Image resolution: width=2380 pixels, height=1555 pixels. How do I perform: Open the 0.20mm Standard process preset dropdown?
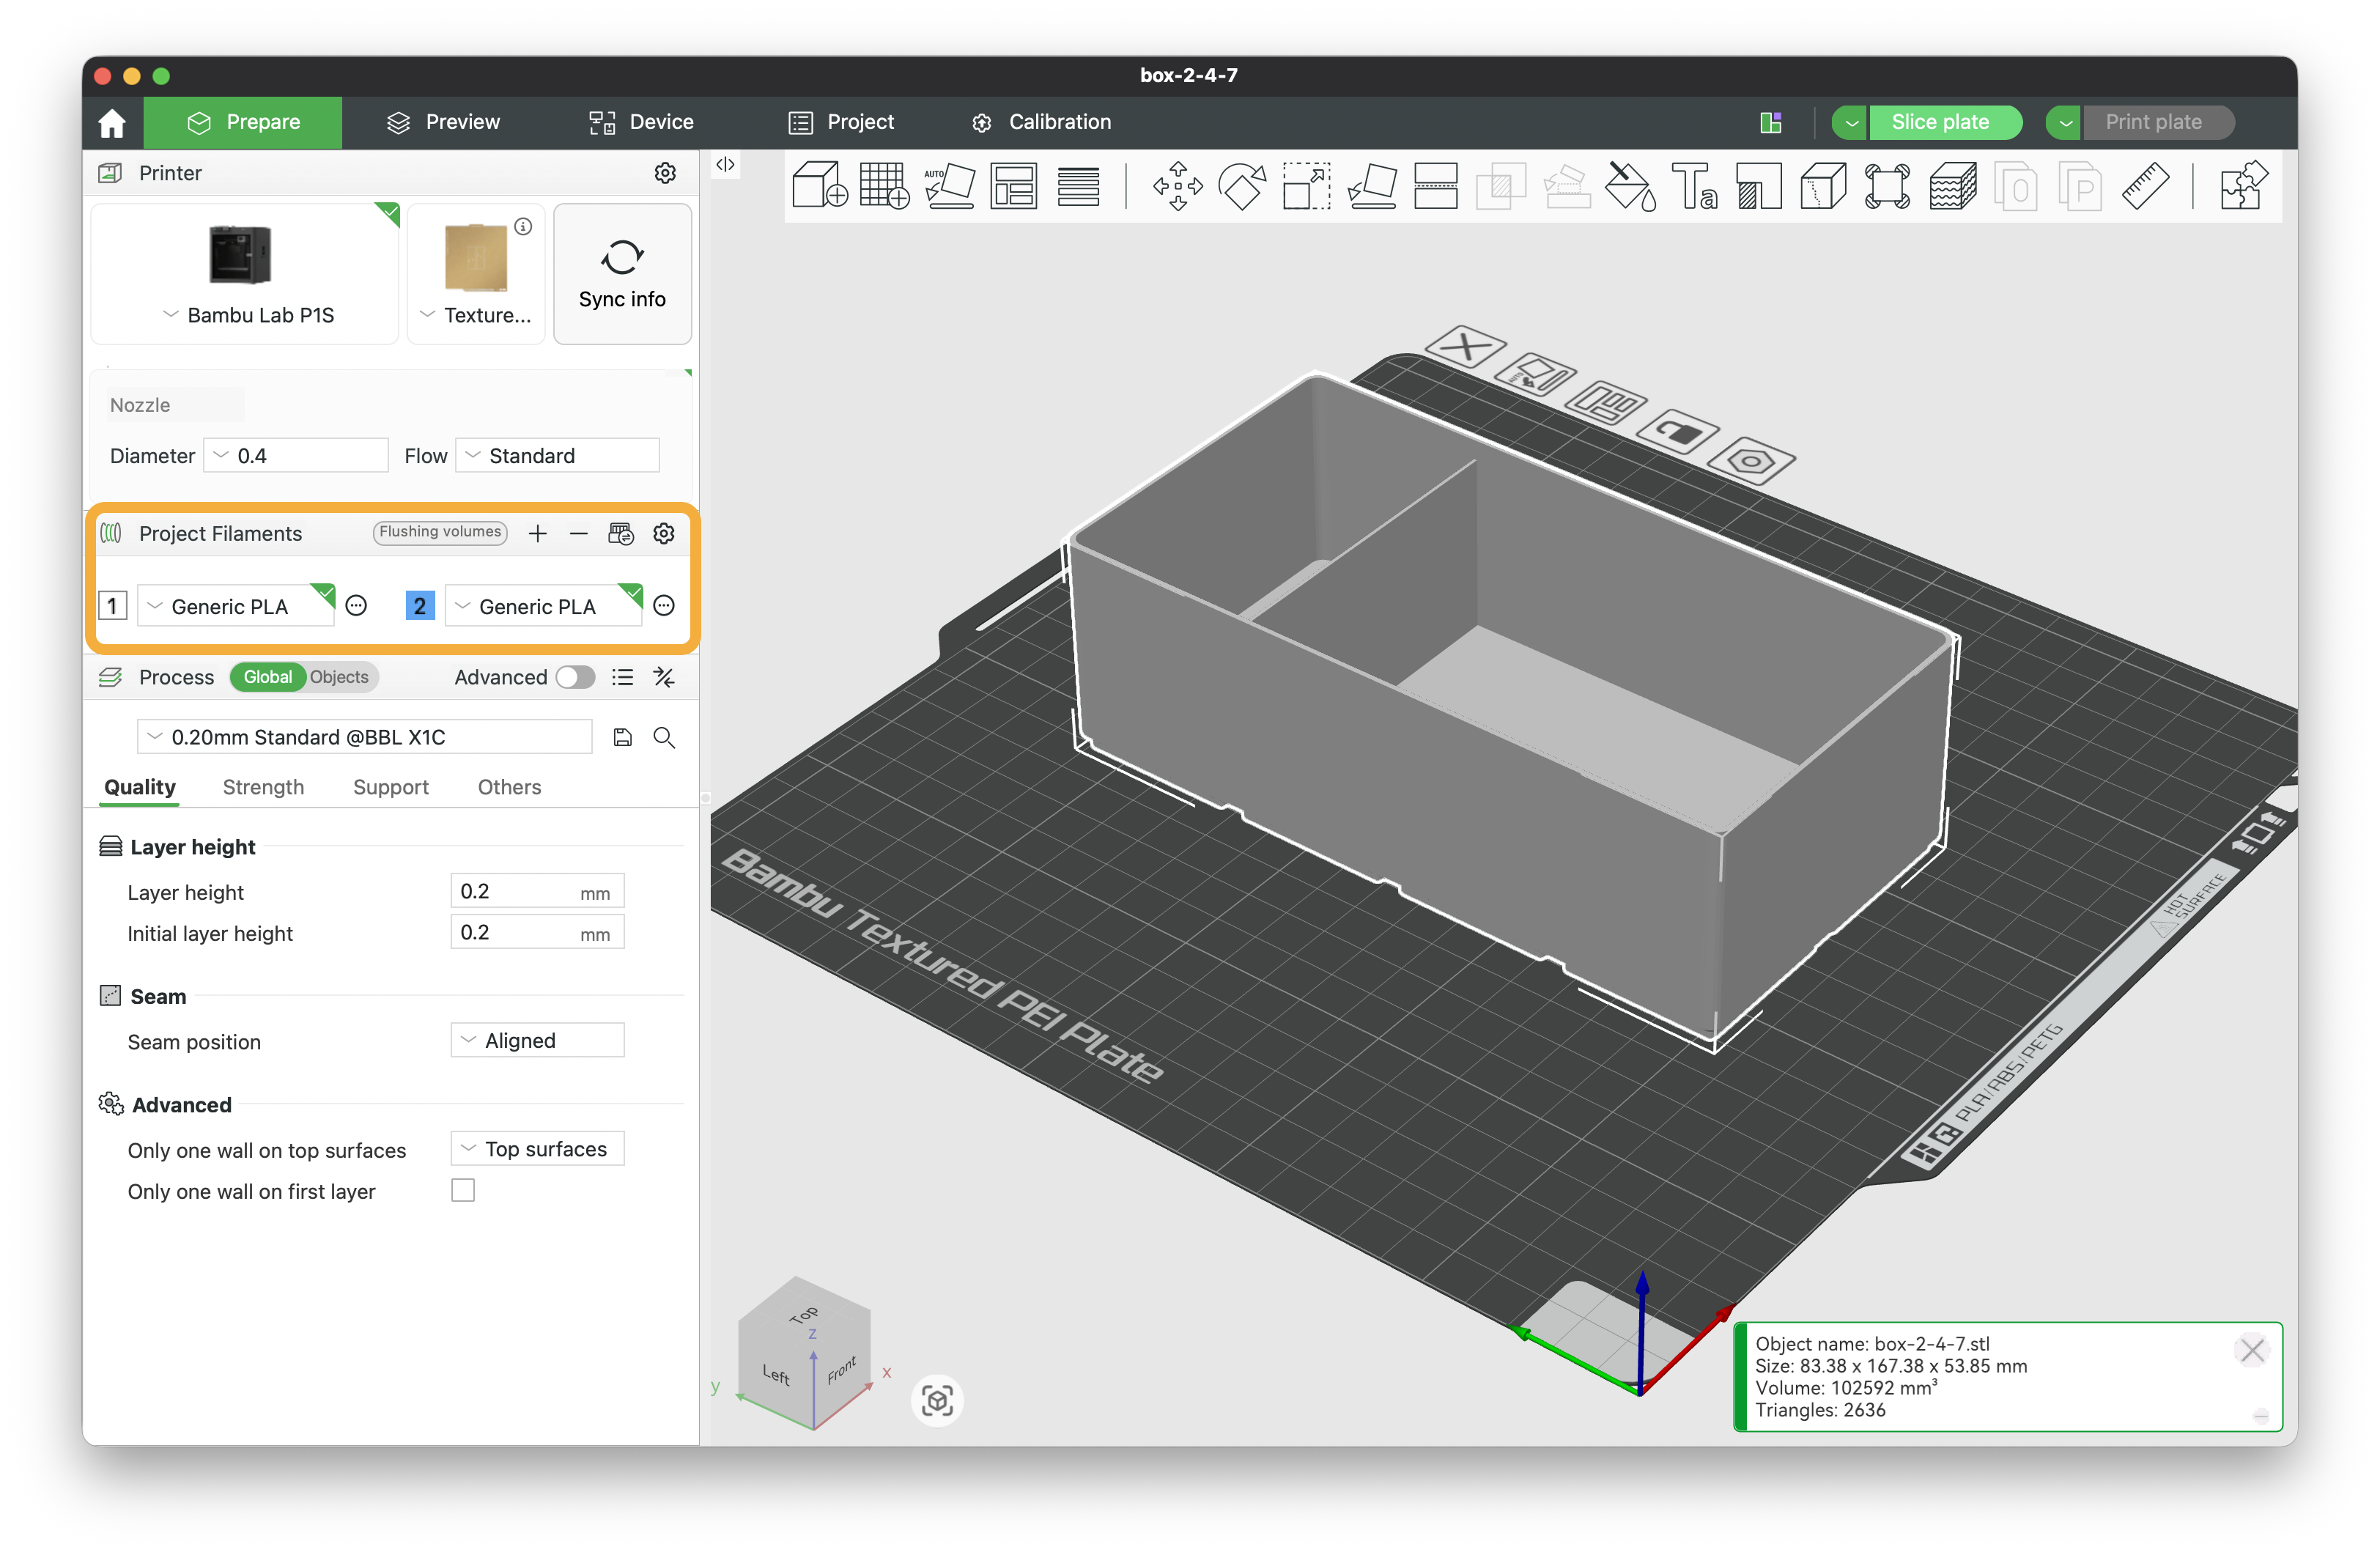[364, 737]
